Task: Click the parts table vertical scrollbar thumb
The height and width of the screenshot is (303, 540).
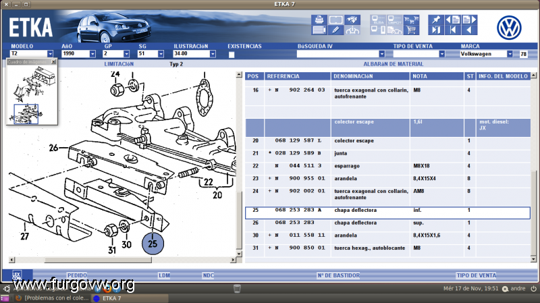Action: [533, 213]
